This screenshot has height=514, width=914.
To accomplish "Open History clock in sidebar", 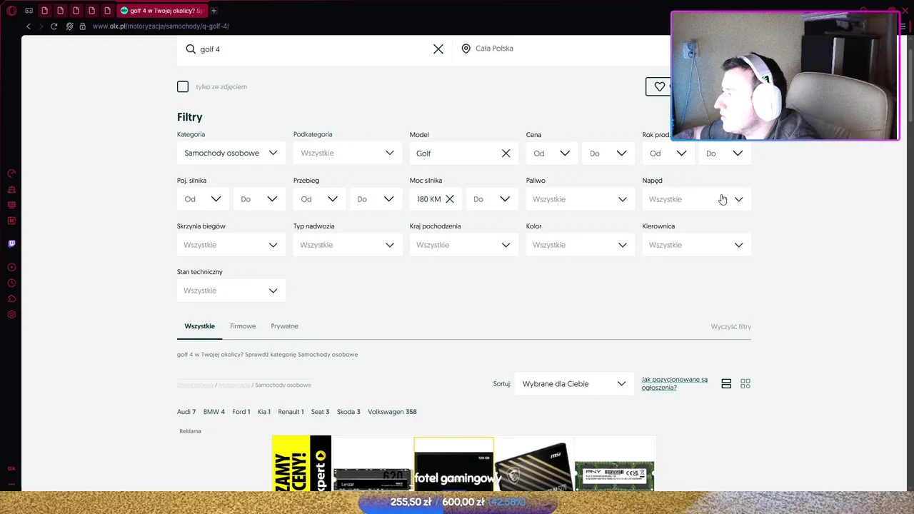I will click(11, 283).
